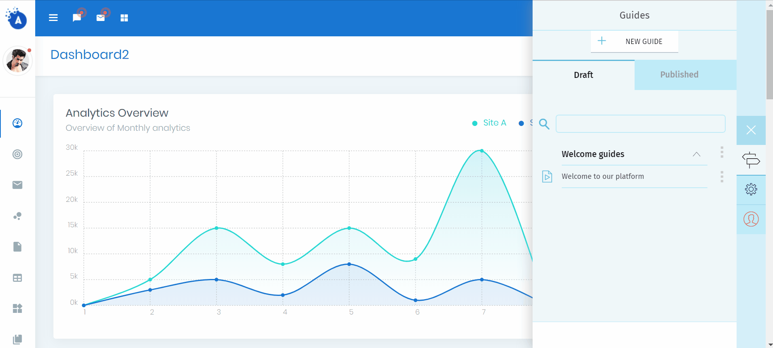Collapse the Welcome guides section

coord(696,154)
